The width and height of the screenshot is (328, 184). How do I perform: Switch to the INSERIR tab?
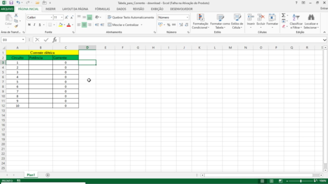50,9
